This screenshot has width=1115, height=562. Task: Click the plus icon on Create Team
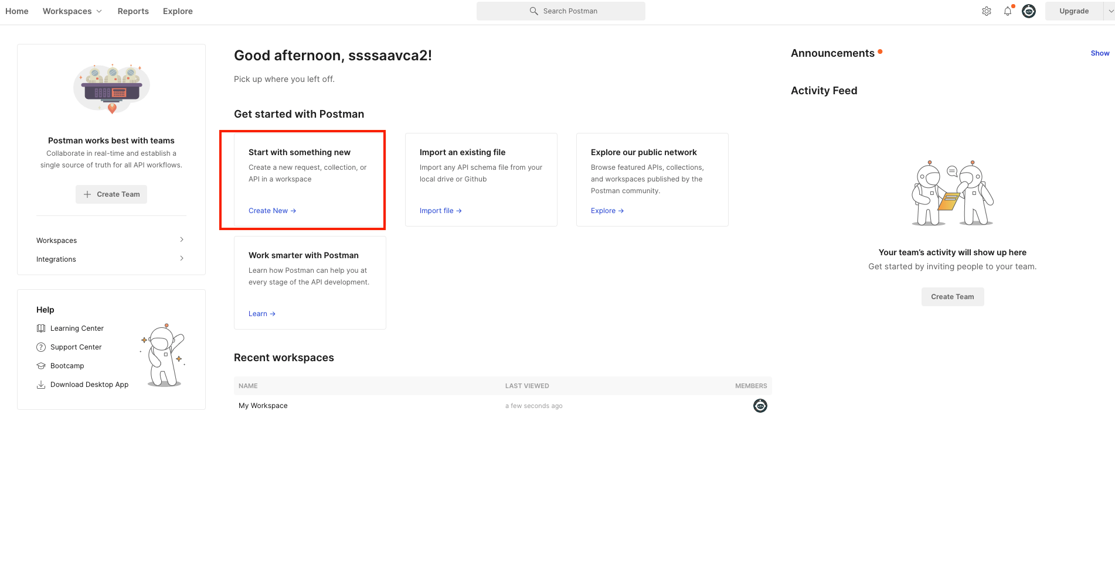click(87, 194)
